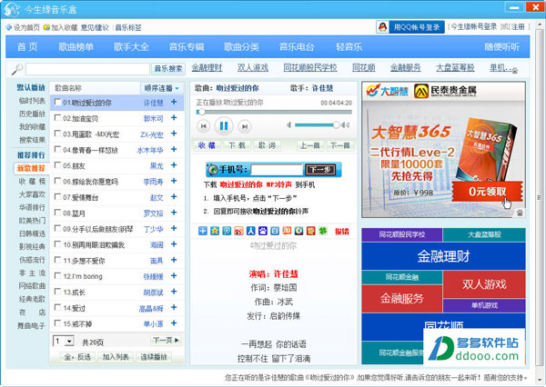Click the paw icon on the ad corner
The height and width of the screenshot is (387, 546).
(520, 213)
